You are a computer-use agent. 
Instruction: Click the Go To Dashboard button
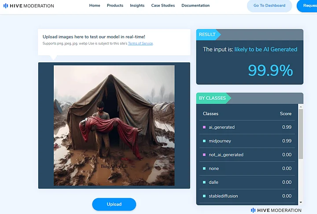pyautogui.click(x=269, y=6)
